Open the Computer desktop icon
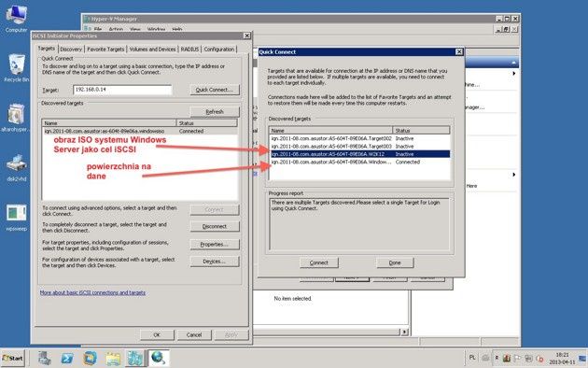 [16, 19]
